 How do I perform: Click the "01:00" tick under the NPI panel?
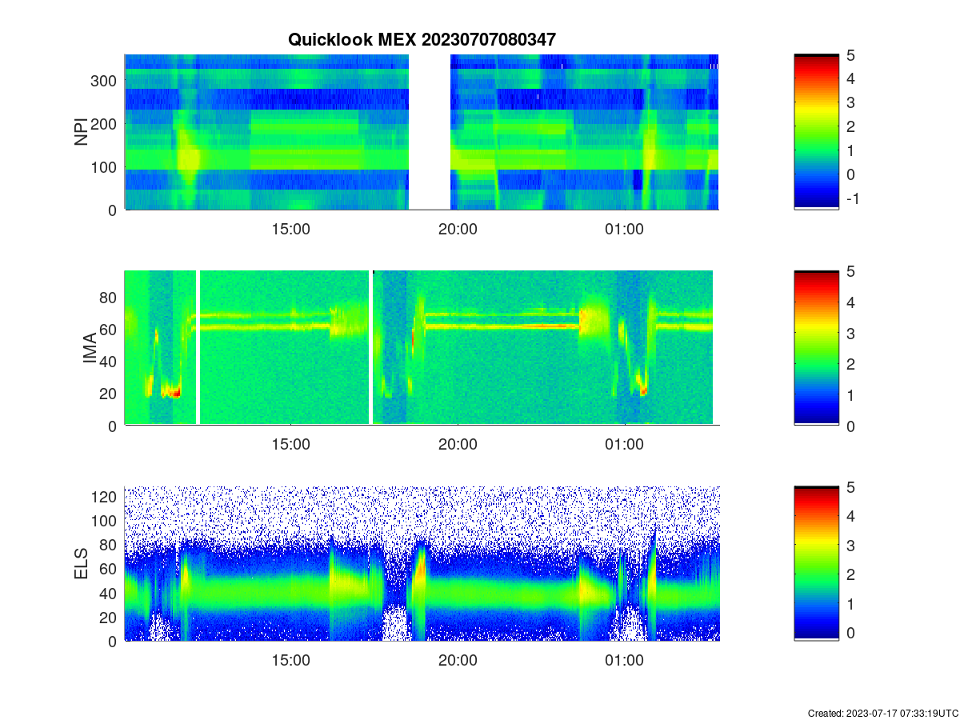pos(624,229)
